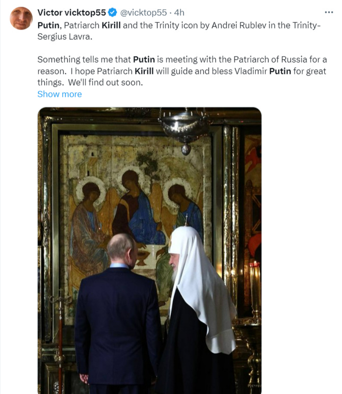Click the display name Victor vicktop55

pyautogui.click(x=72, y=12)
